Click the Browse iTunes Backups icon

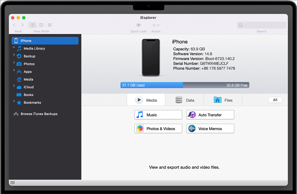(x=16, y=114)
